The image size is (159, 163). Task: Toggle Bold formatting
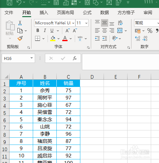(38, 30)
